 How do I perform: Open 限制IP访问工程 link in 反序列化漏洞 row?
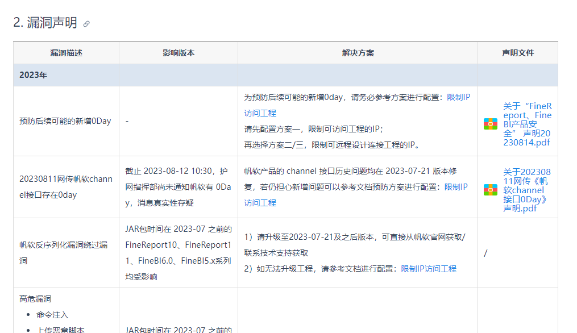[429, 269]
